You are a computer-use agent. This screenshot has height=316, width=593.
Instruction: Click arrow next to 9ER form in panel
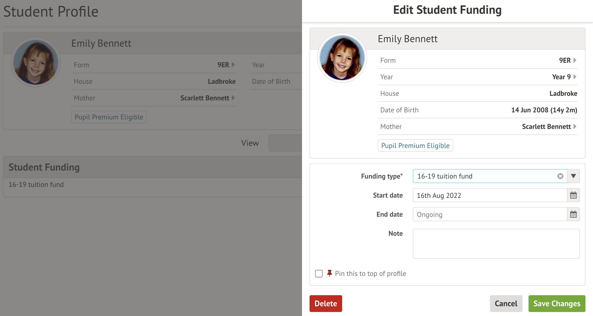(575, 60)
